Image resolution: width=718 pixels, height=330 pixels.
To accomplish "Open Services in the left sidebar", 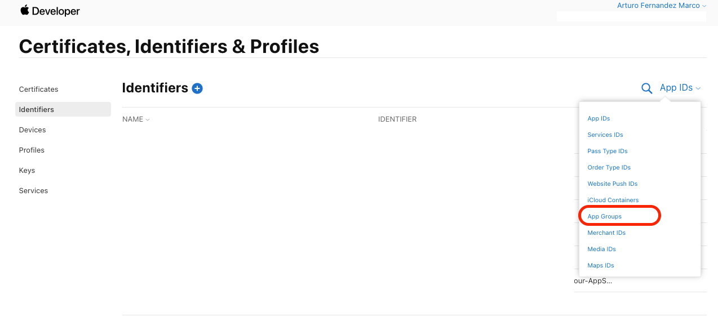I will pos(33,190).
